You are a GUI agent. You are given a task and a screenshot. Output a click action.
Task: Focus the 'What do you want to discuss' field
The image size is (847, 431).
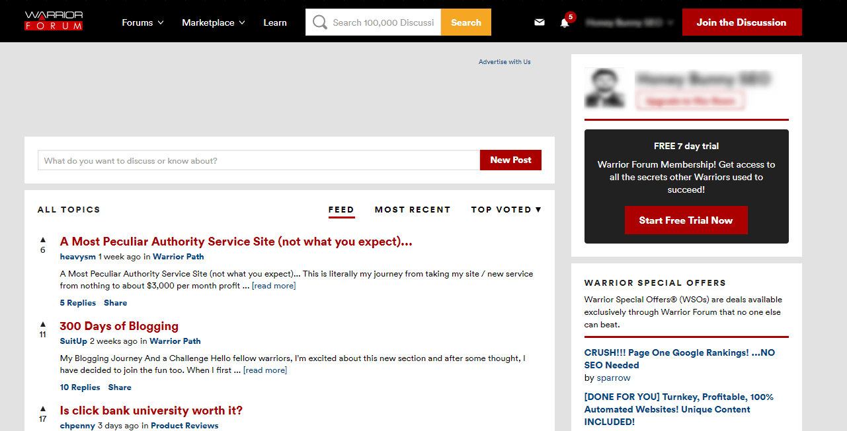[258, 160]
